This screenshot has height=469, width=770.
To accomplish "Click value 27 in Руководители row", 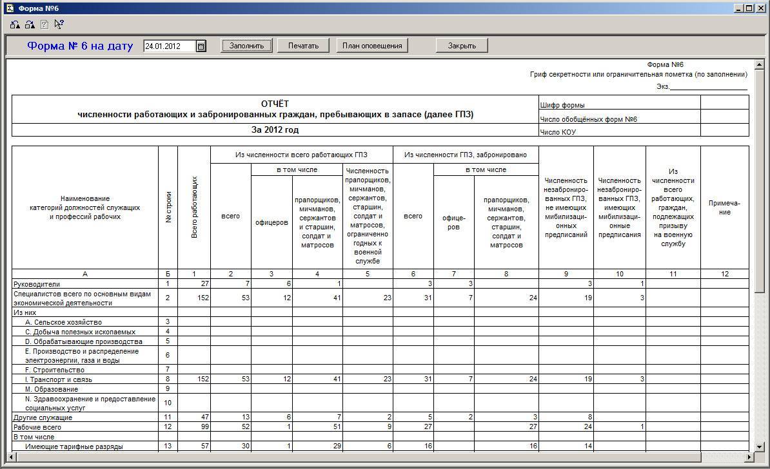I will pos(205,283).
